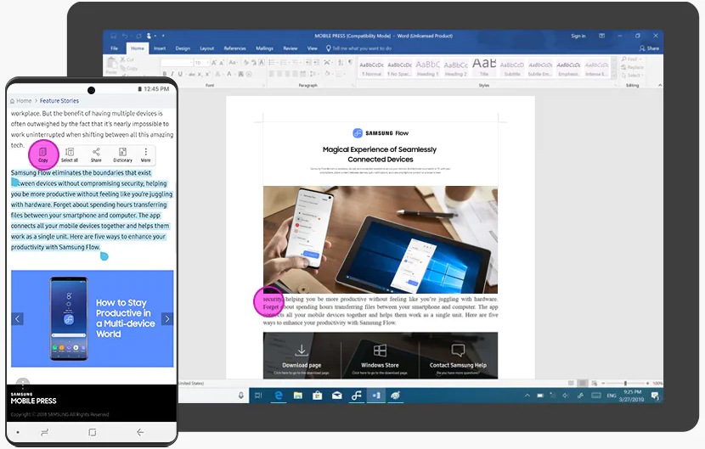Image resolution: width=705 pixels, height=449 pixels.
Task: Launch Samsung Flow from the taskbar
Action: (x=357, y=396)
